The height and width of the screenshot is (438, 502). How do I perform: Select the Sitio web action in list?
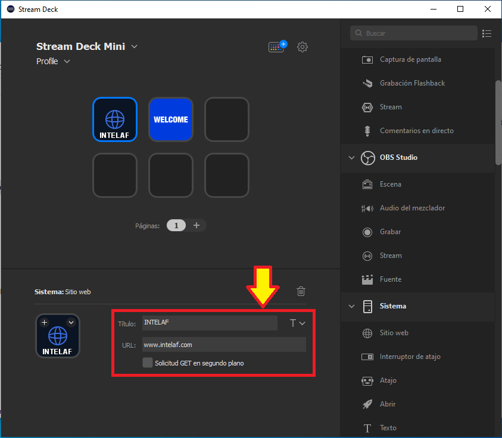pos(393,333)
